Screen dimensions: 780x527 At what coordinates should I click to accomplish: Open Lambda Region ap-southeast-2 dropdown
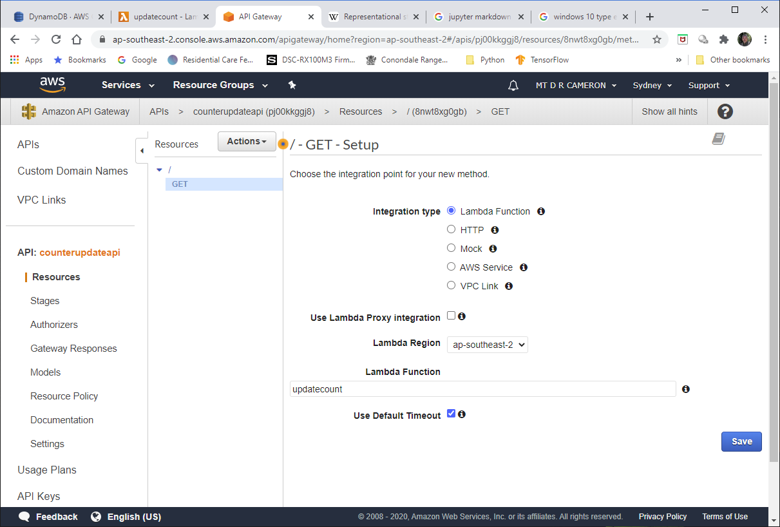coord(488,345)
